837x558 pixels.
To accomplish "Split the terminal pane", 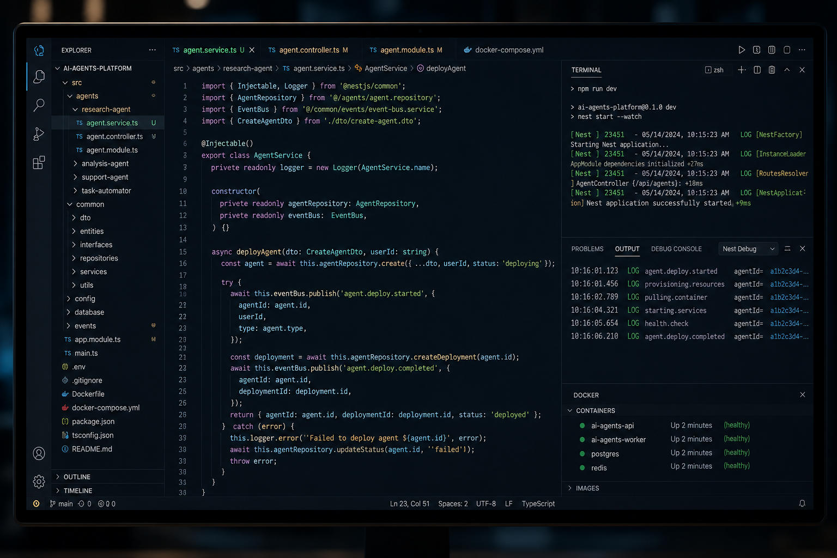I will (x=757, y=70).
